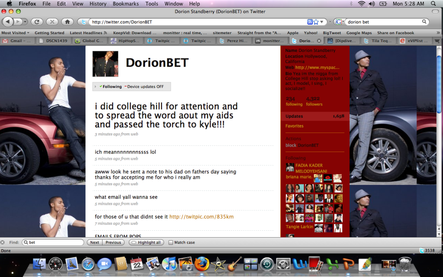Enable the Match case checkbox
The width and height of the screenshot is (443, 277).
tap(171, 242)
